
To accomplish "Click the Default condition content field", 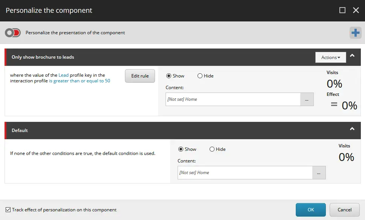I will [245, 173].
